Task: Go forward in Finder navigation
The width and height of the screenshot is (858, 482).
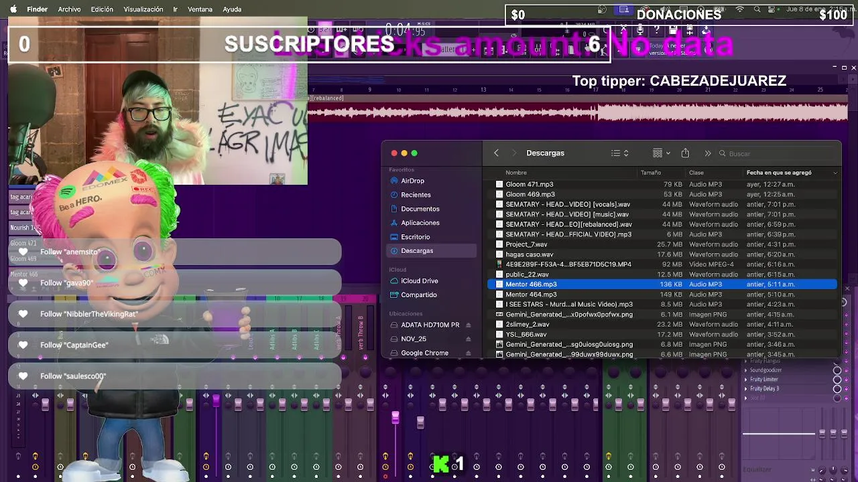Action: point(514,153)
